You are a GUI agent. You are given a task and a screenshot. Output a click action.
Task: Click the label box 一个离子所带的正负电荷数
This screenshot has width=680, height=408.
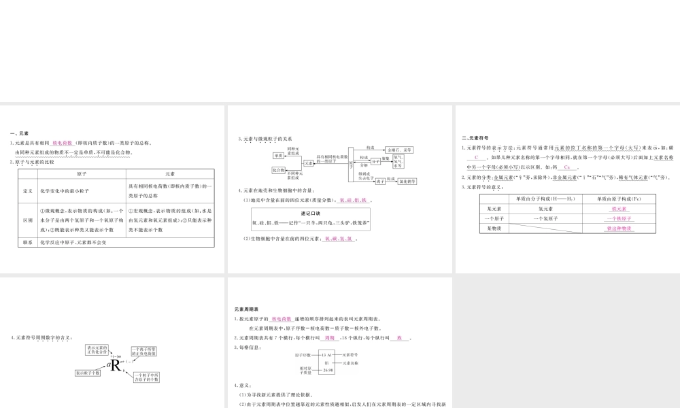144,351
